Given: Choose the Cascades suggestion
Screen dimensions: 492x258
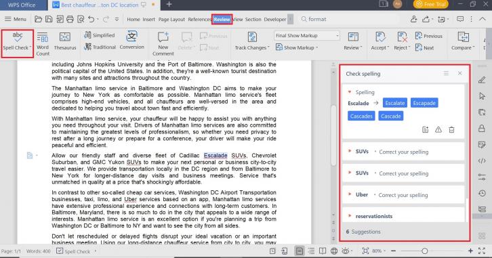Looking at the screenshot, I should (x=361, y=116).
